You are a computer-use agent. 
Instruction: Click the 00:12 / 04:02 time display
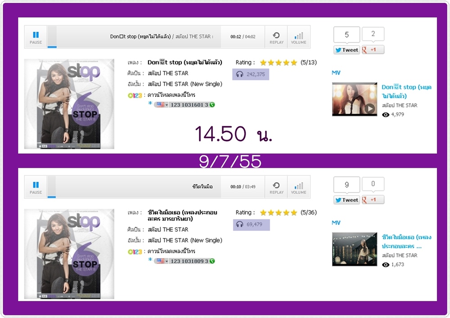tap(243, 37)
